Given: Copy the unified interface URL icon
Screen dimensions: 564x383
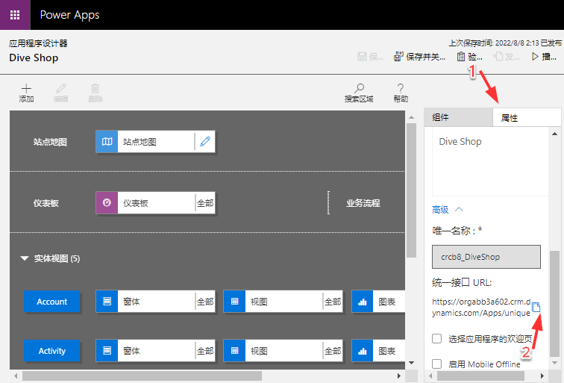Looking at the screenshot, I should pos(536,307).
